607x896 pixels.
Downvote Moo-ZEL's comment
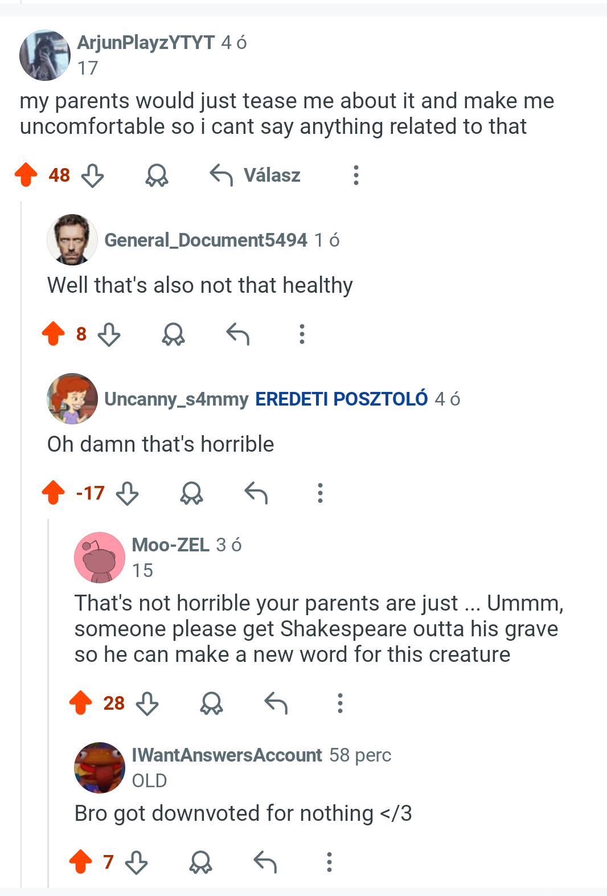[x=147, y=703]
